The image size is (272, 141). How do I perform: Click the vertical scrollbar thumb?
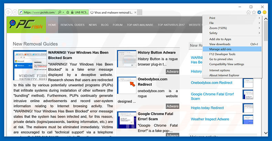click(x=266, y=31)
